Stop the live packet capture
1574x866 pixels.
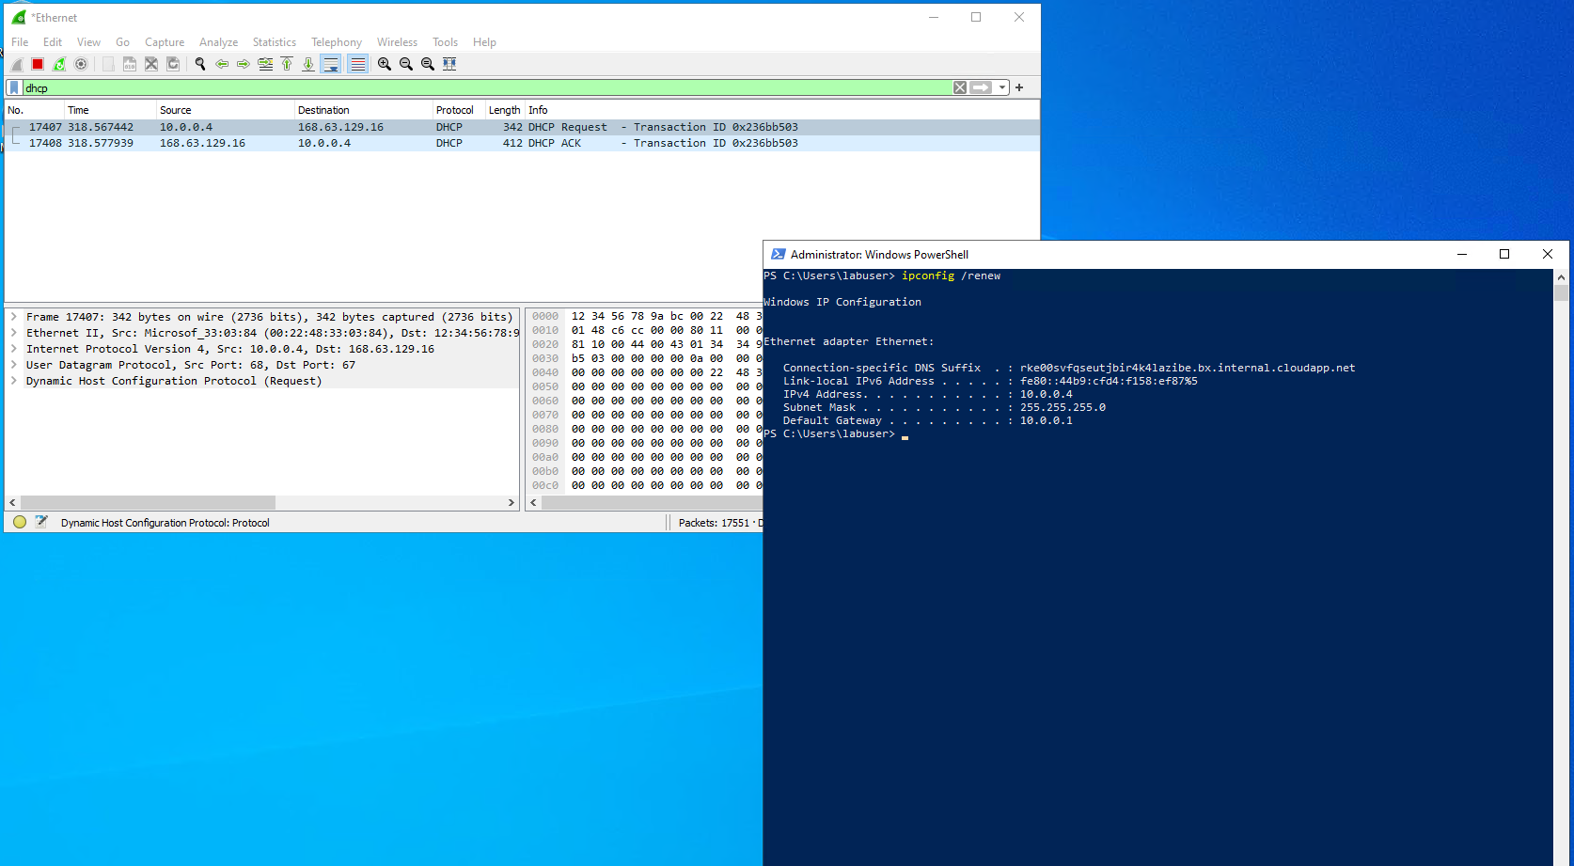37,63
